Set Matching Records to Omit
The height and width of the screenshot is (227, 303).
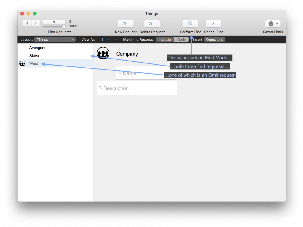point(181,39)
